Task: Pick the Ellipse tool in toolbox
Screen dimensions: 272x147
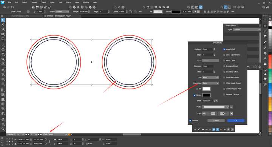Action: [x=3, y=49]
